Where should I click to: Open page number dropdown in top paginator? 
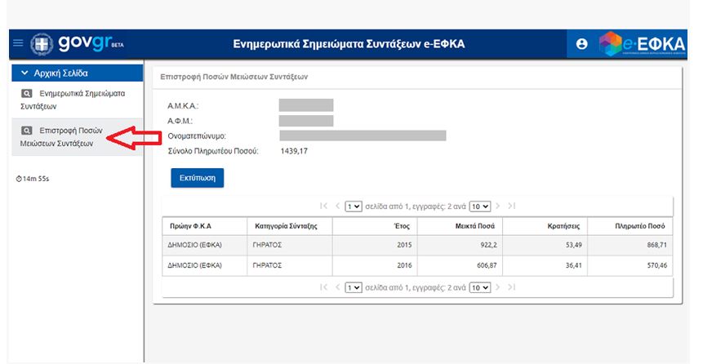354,206
